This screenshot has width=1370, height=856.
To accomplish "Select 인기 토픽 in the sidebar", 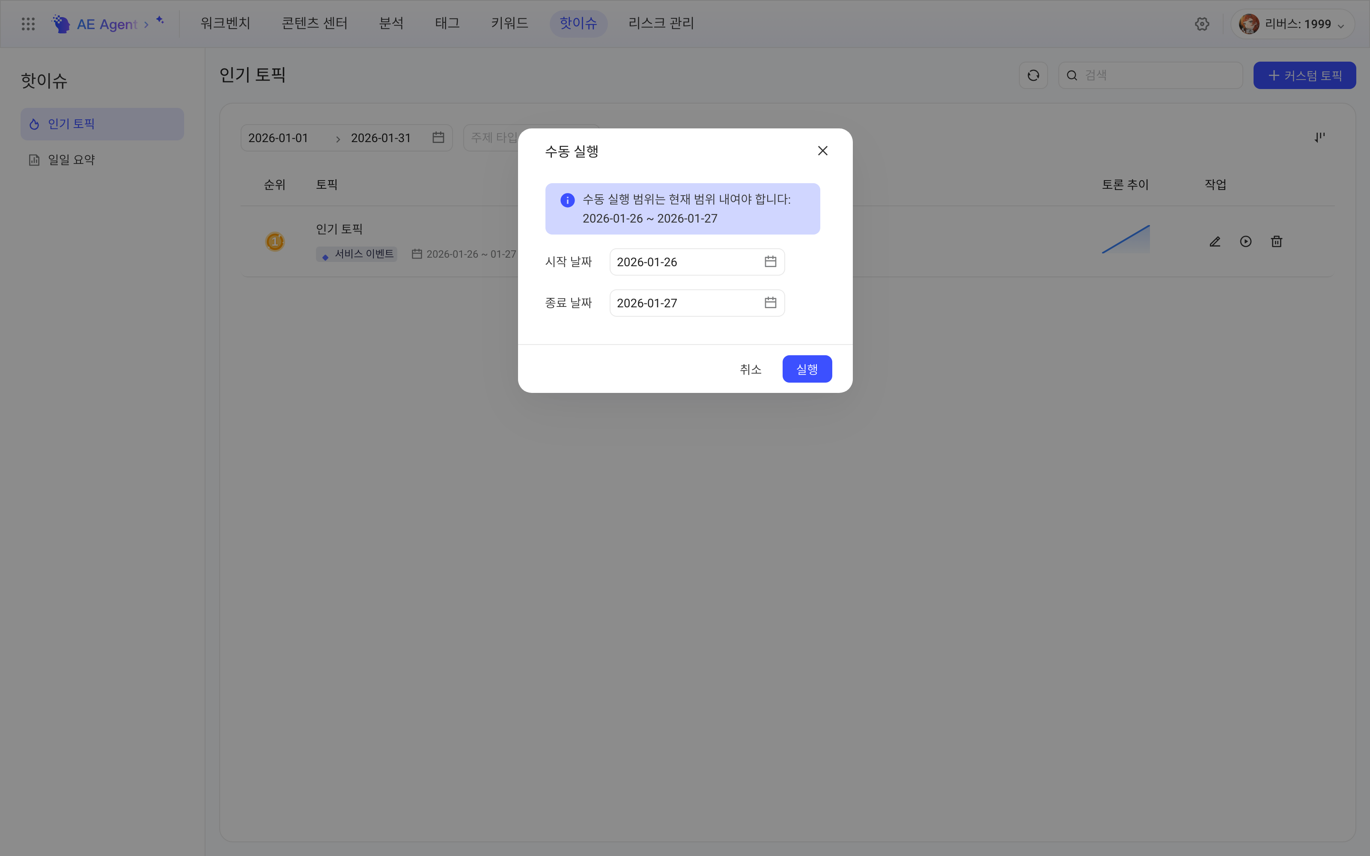I will [102, 124].
